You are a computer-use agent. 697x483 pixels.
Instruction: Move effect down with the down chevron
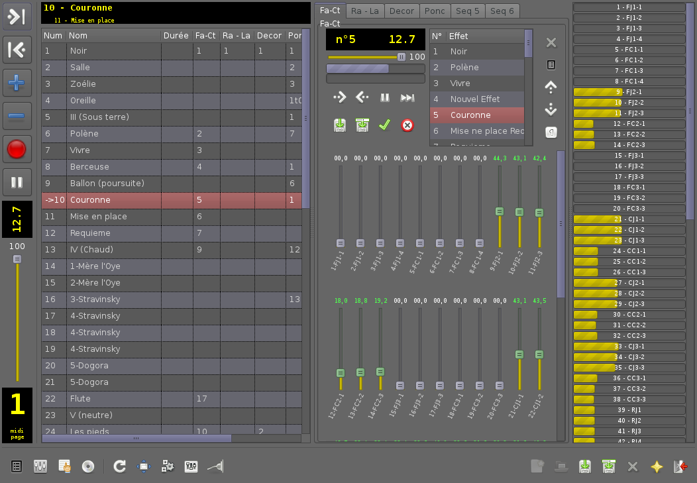click(551, 109)
